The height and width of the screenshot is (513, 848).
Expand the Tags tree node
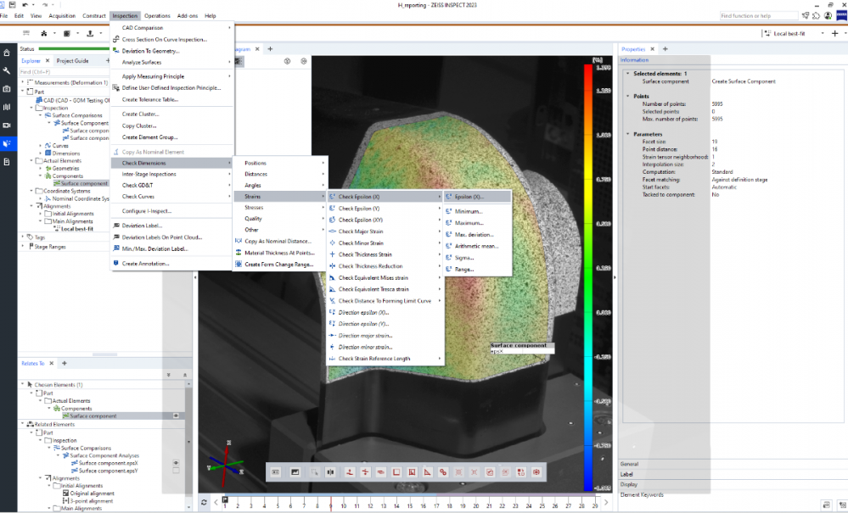(x=23, y=237)
